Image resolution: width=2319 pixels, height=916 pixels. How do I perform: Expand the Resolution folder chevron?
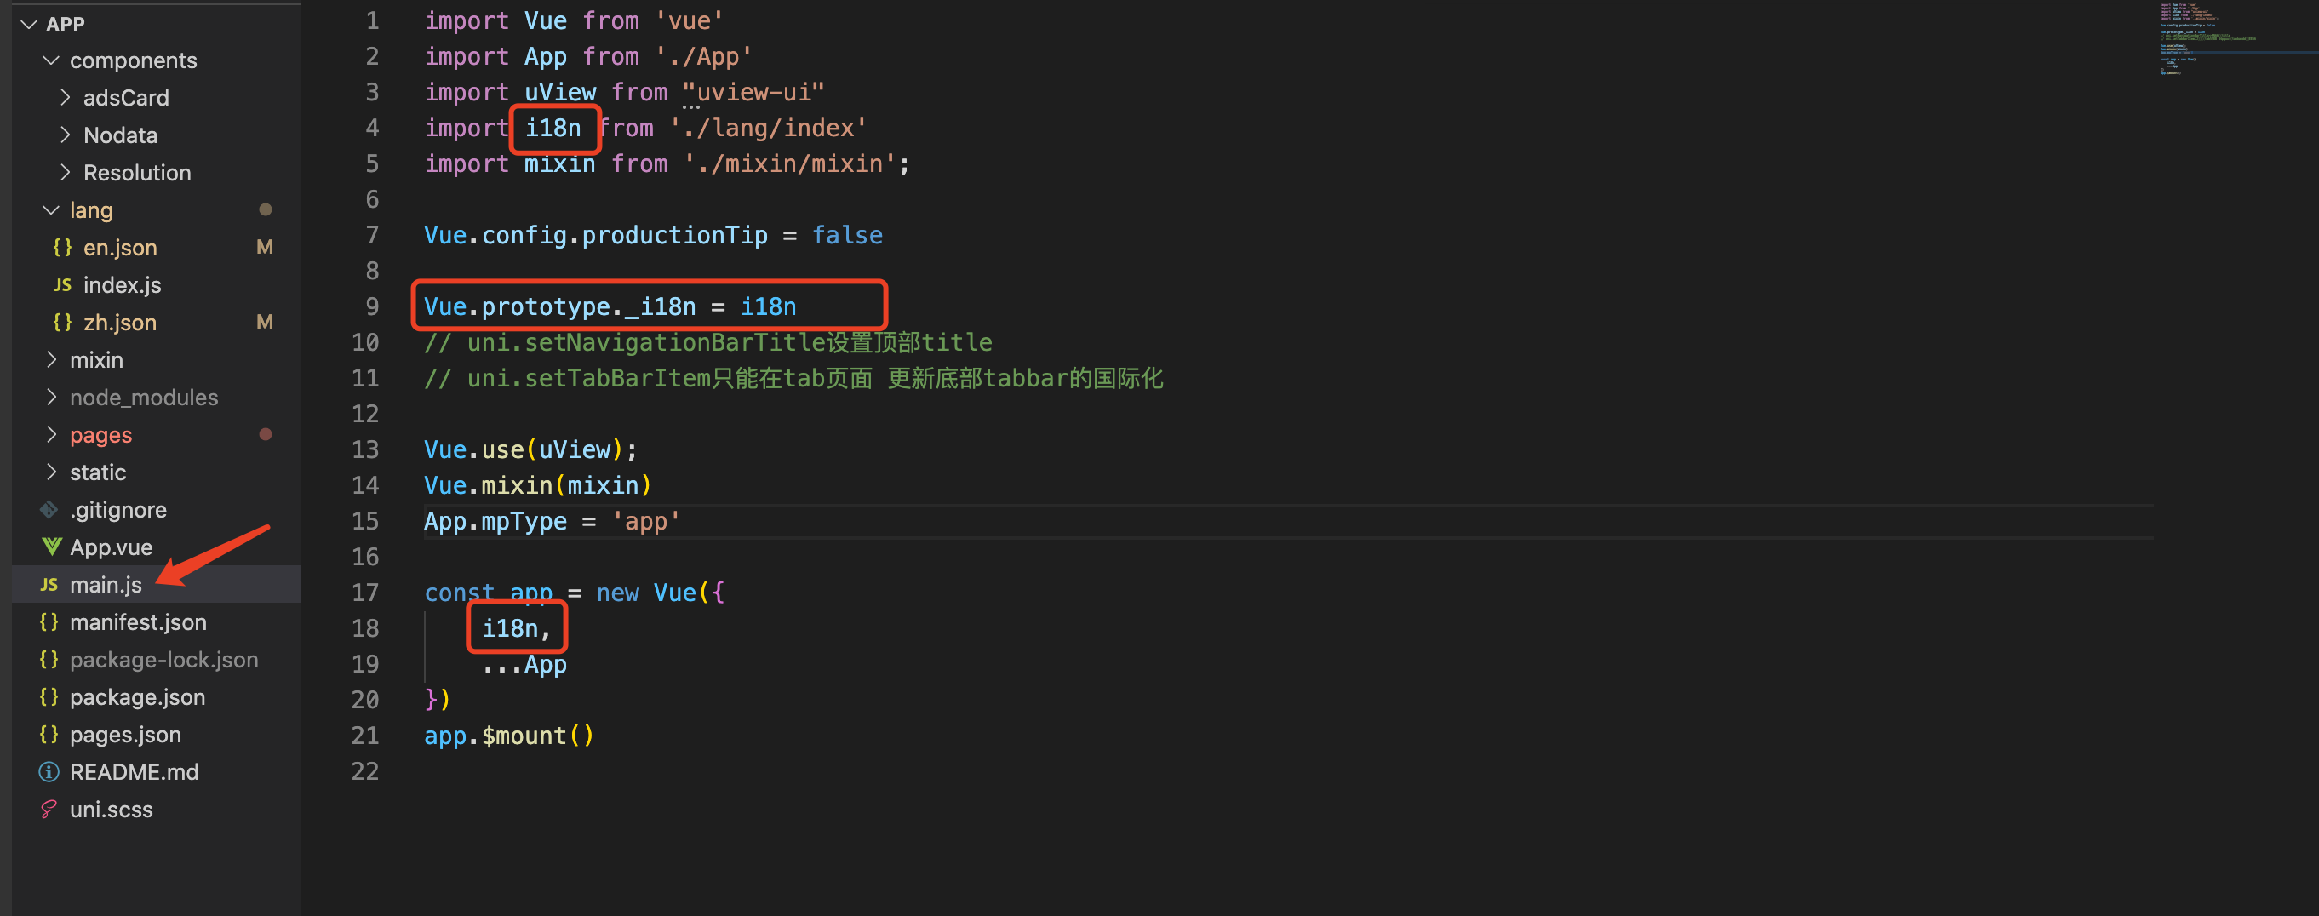(x=65, y=172)
